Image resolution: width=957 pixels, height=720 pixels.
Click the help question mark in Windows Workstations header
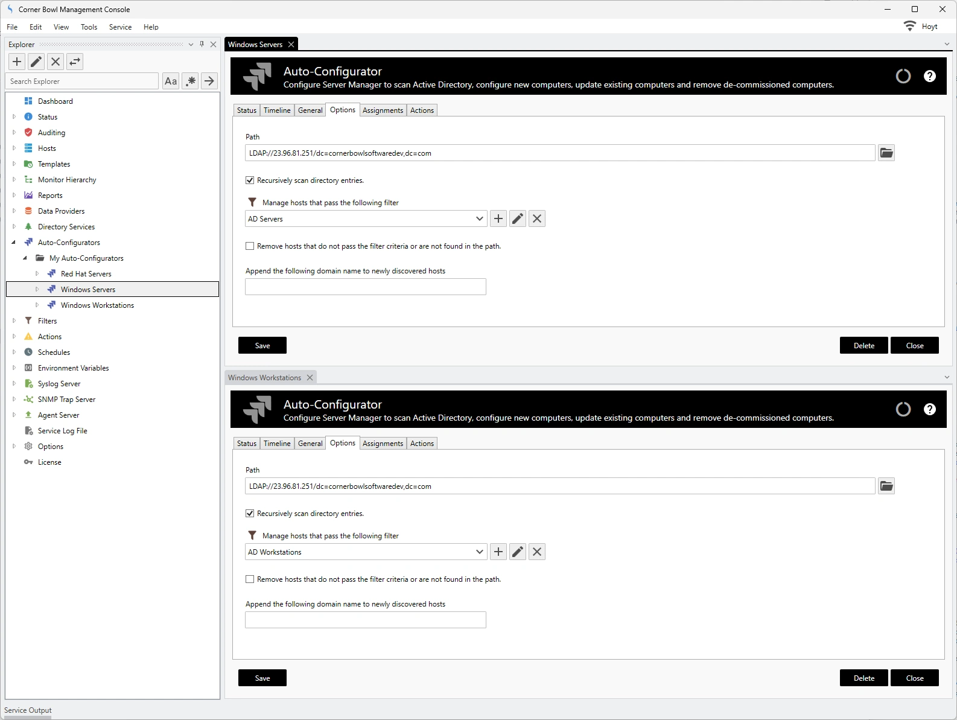coord(929,409)
